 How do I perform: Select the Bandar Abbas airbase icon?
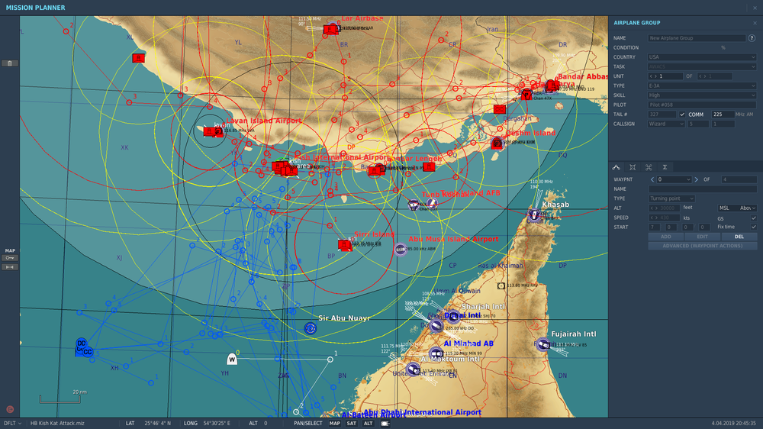[x=552, y=85]
